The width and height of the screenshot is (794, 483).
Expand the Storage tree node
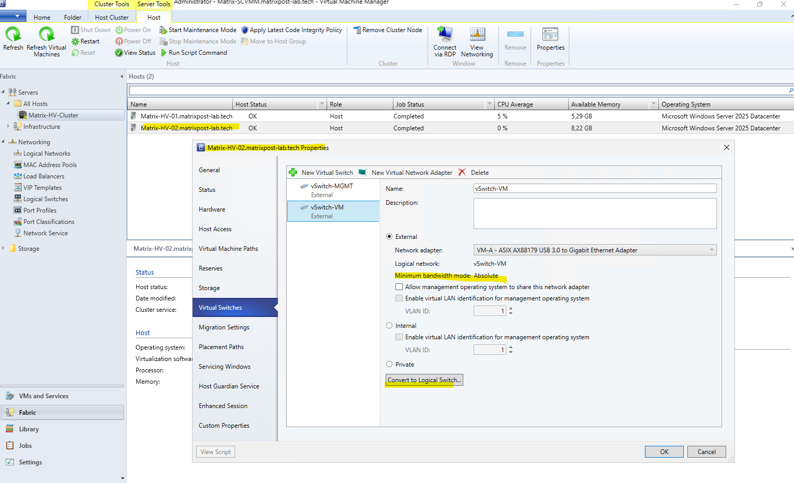[x=3, y=248]
